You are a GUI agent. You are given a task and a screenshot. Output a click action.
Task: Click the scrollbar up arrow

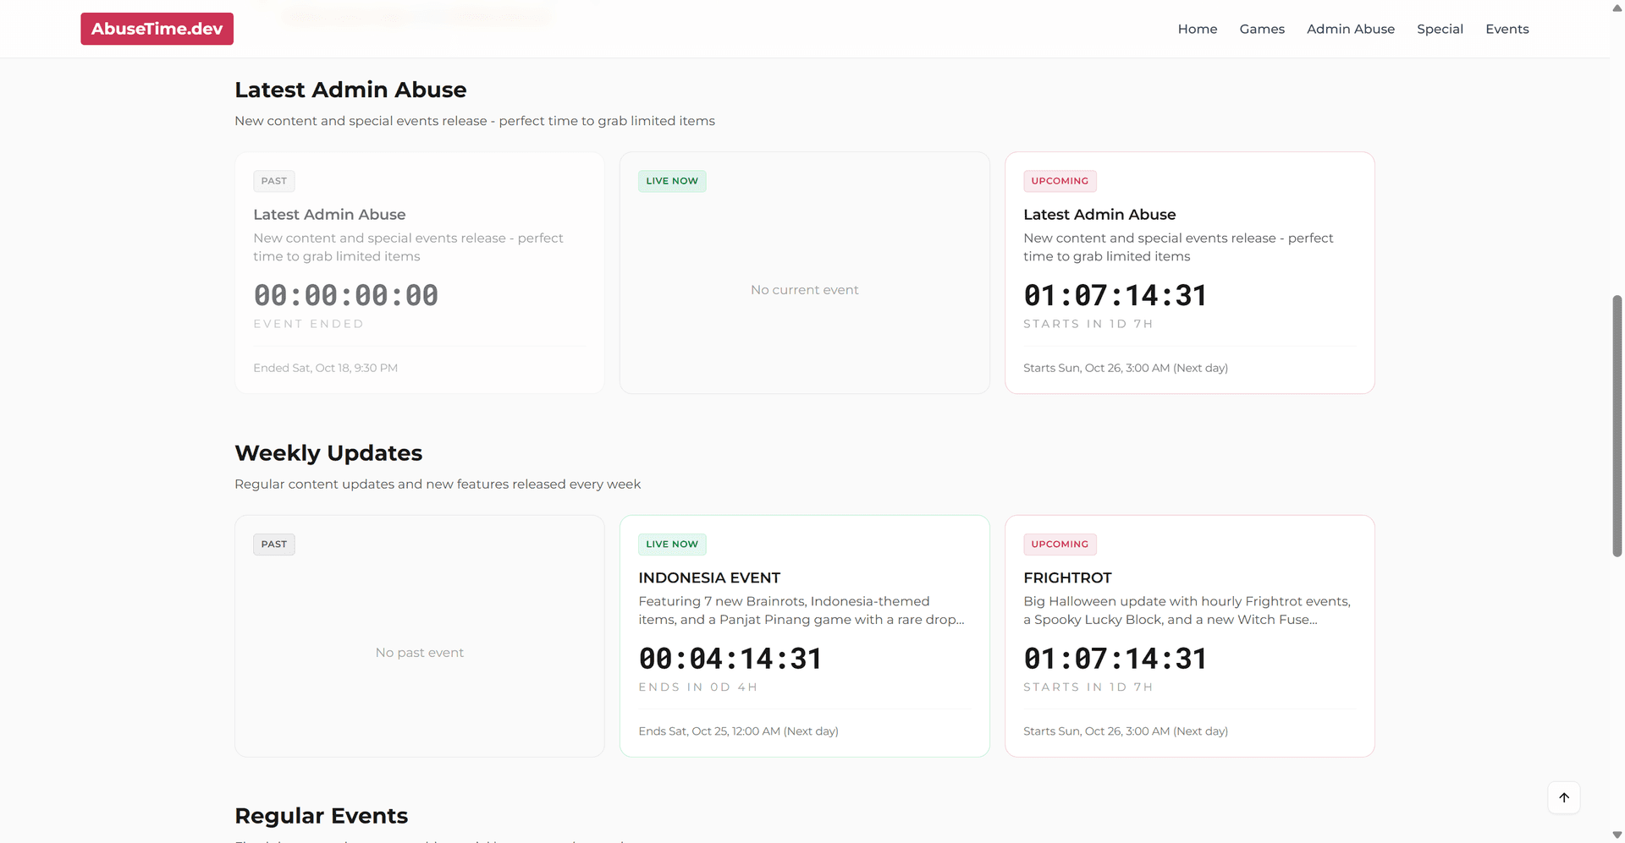1617,7
